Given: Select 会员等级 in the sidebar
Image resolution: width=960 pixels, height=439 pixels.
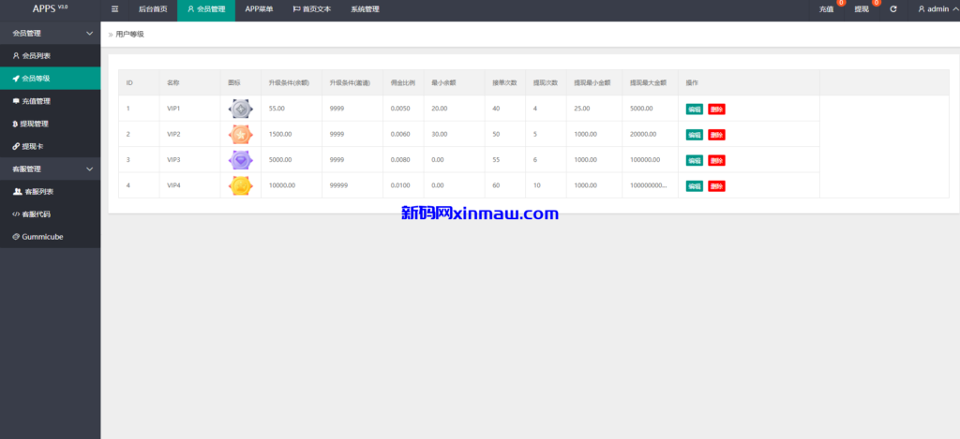Looking at the screenshot, I should pos(51,79).
